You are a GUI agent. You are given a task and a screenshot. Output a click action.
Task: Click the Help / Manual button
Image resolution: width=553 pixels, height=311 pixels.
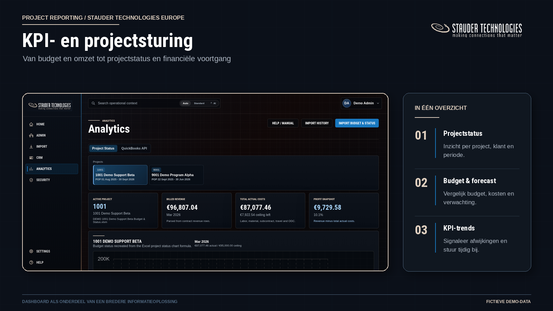(x=283, y=123)
